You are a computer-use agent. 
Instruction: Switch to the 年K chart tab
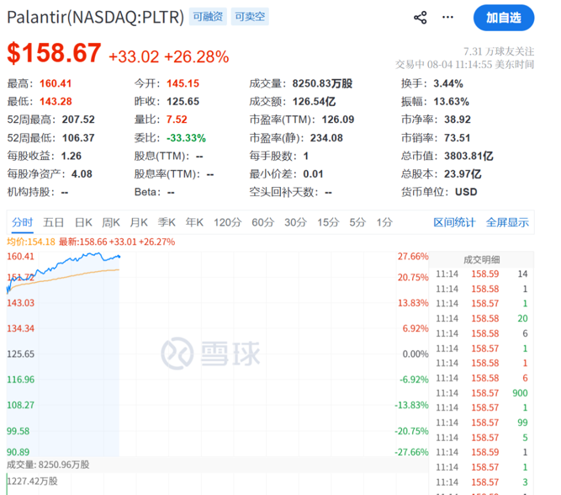194,222
